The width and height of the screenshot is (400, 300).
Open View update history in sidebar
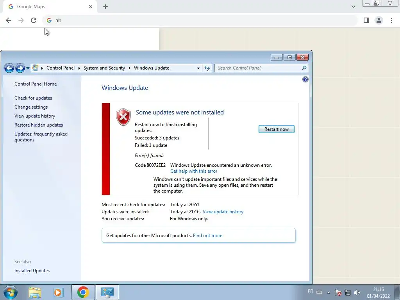35,116
